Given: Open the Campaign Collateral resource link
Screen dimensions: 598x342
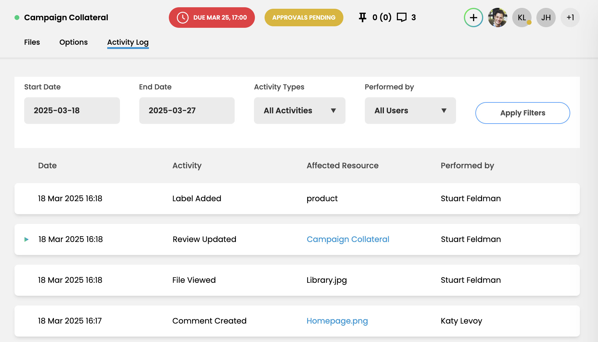Looking at the screenshot, I should (x=348, y=239).
